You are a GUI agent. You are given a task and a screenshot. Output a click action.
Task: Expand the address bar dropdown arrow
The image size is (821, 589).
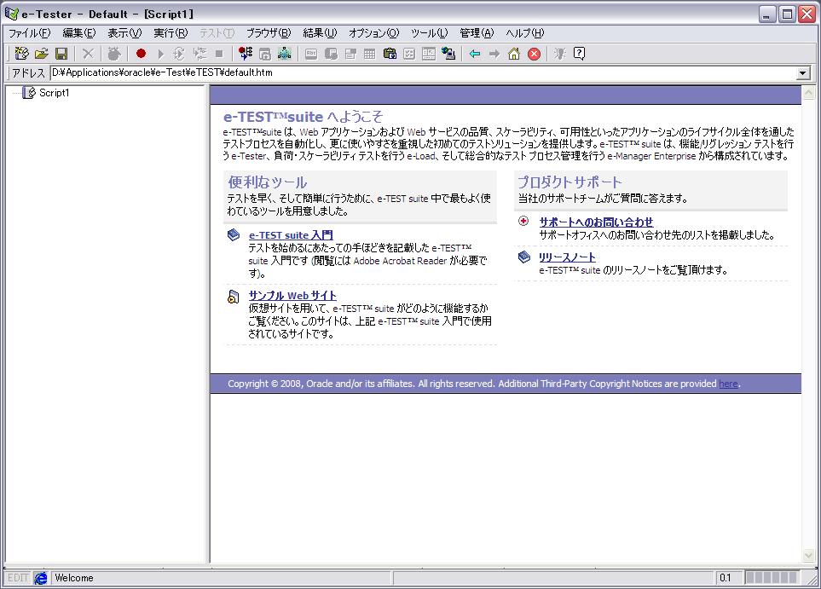coord(803,73)
